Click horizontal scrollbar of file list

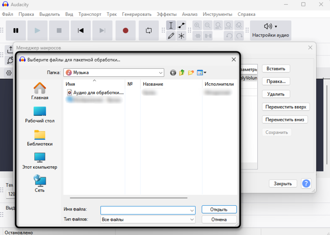(x=129, y=198)
